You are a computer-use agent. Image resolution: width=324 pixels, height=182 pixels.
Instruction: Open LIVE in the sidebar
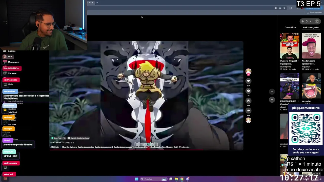8,57
